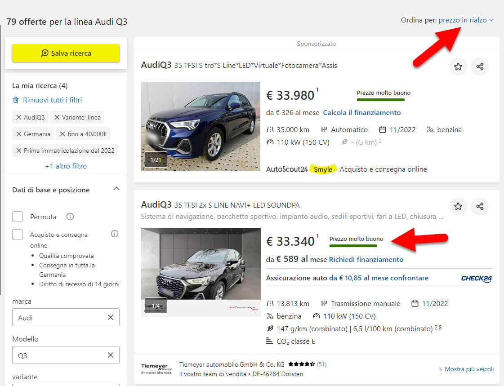
Task: Open info icon for Acquisto e consegna online
Action: click(114, 234)
